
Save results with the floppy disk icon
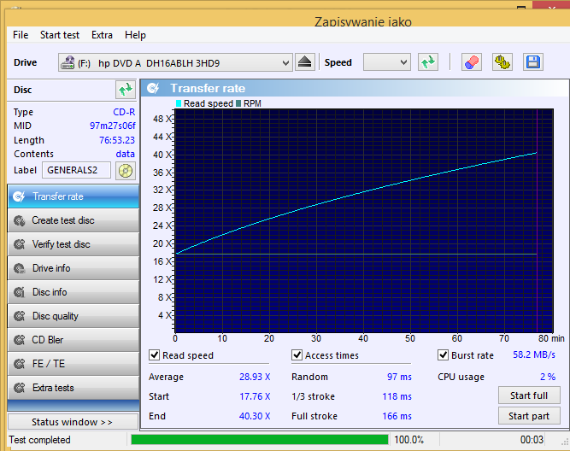coord(533,62)
